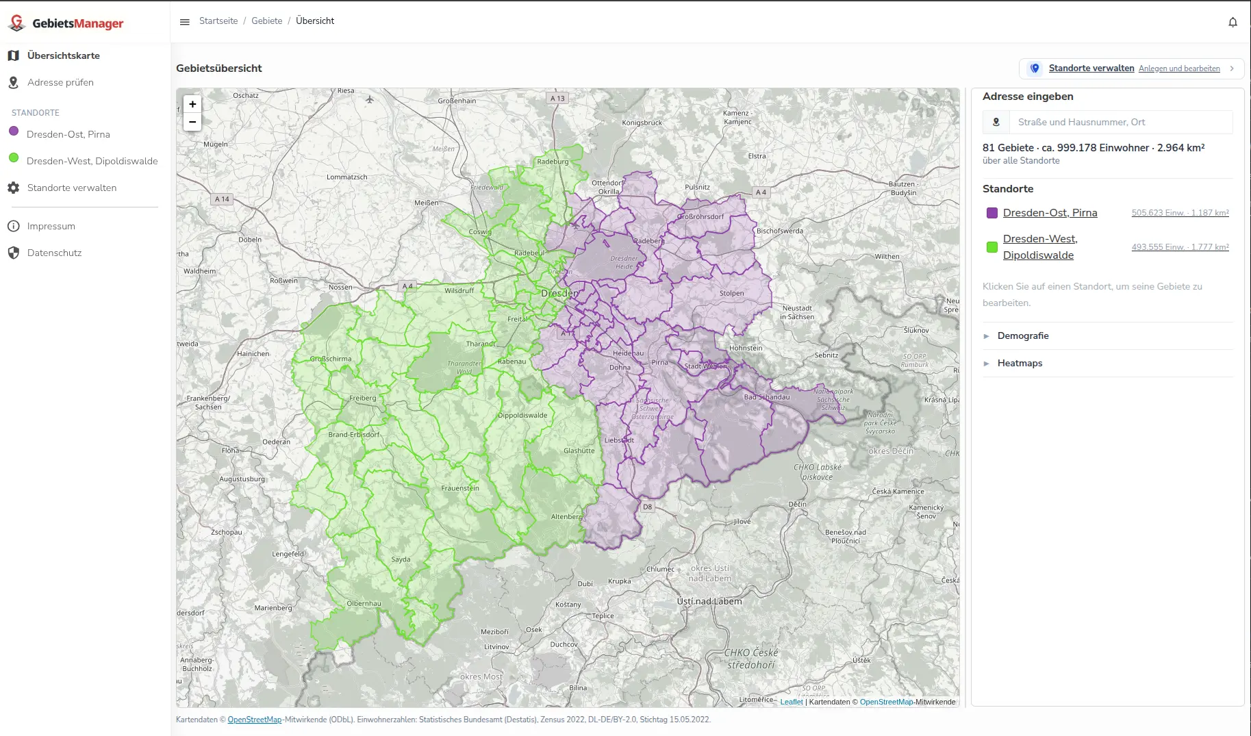The height and width of the screenshot is (736, 1251).
Task: Click the Datenschutz shield icon
Action: (13, 253)
